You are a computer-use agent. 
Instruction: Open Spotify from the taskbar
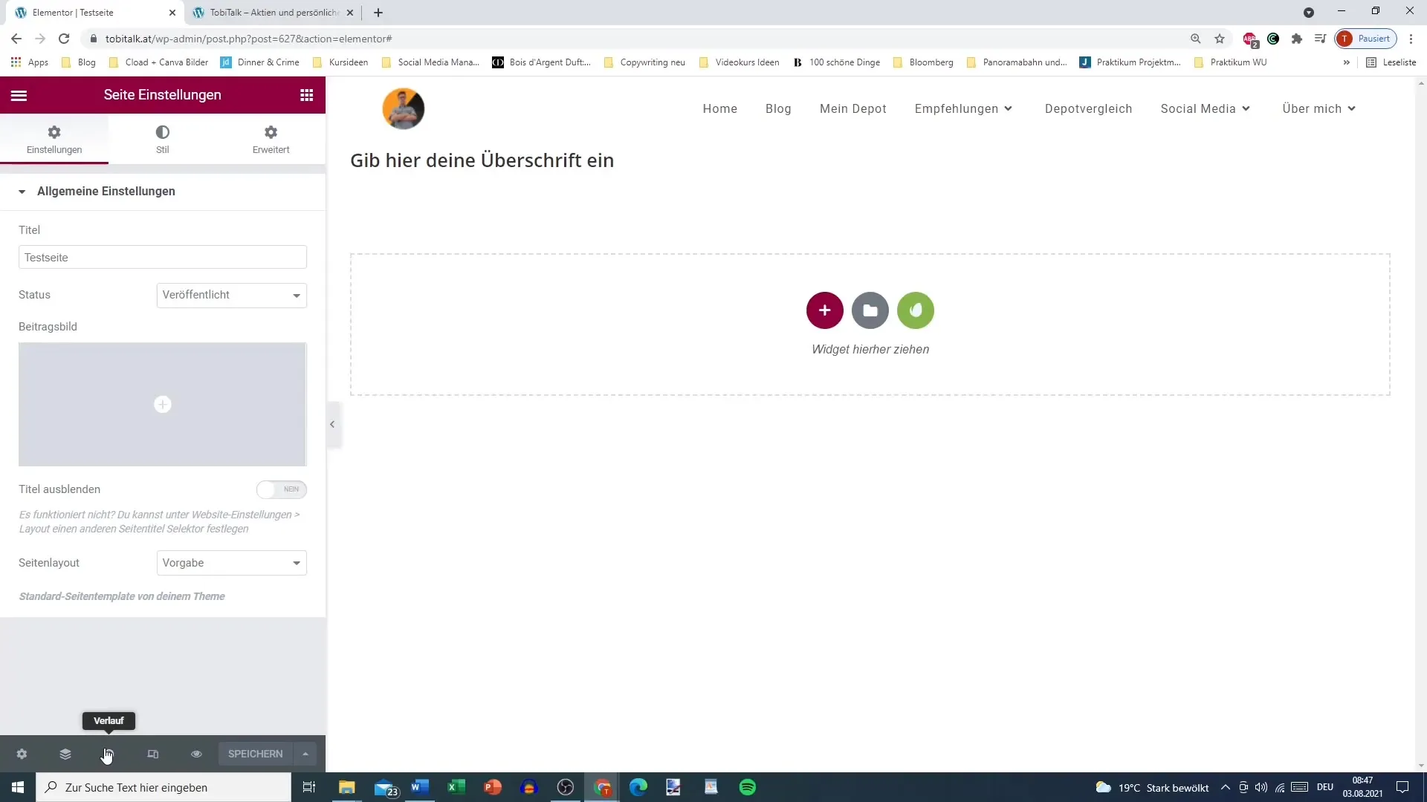748,787
